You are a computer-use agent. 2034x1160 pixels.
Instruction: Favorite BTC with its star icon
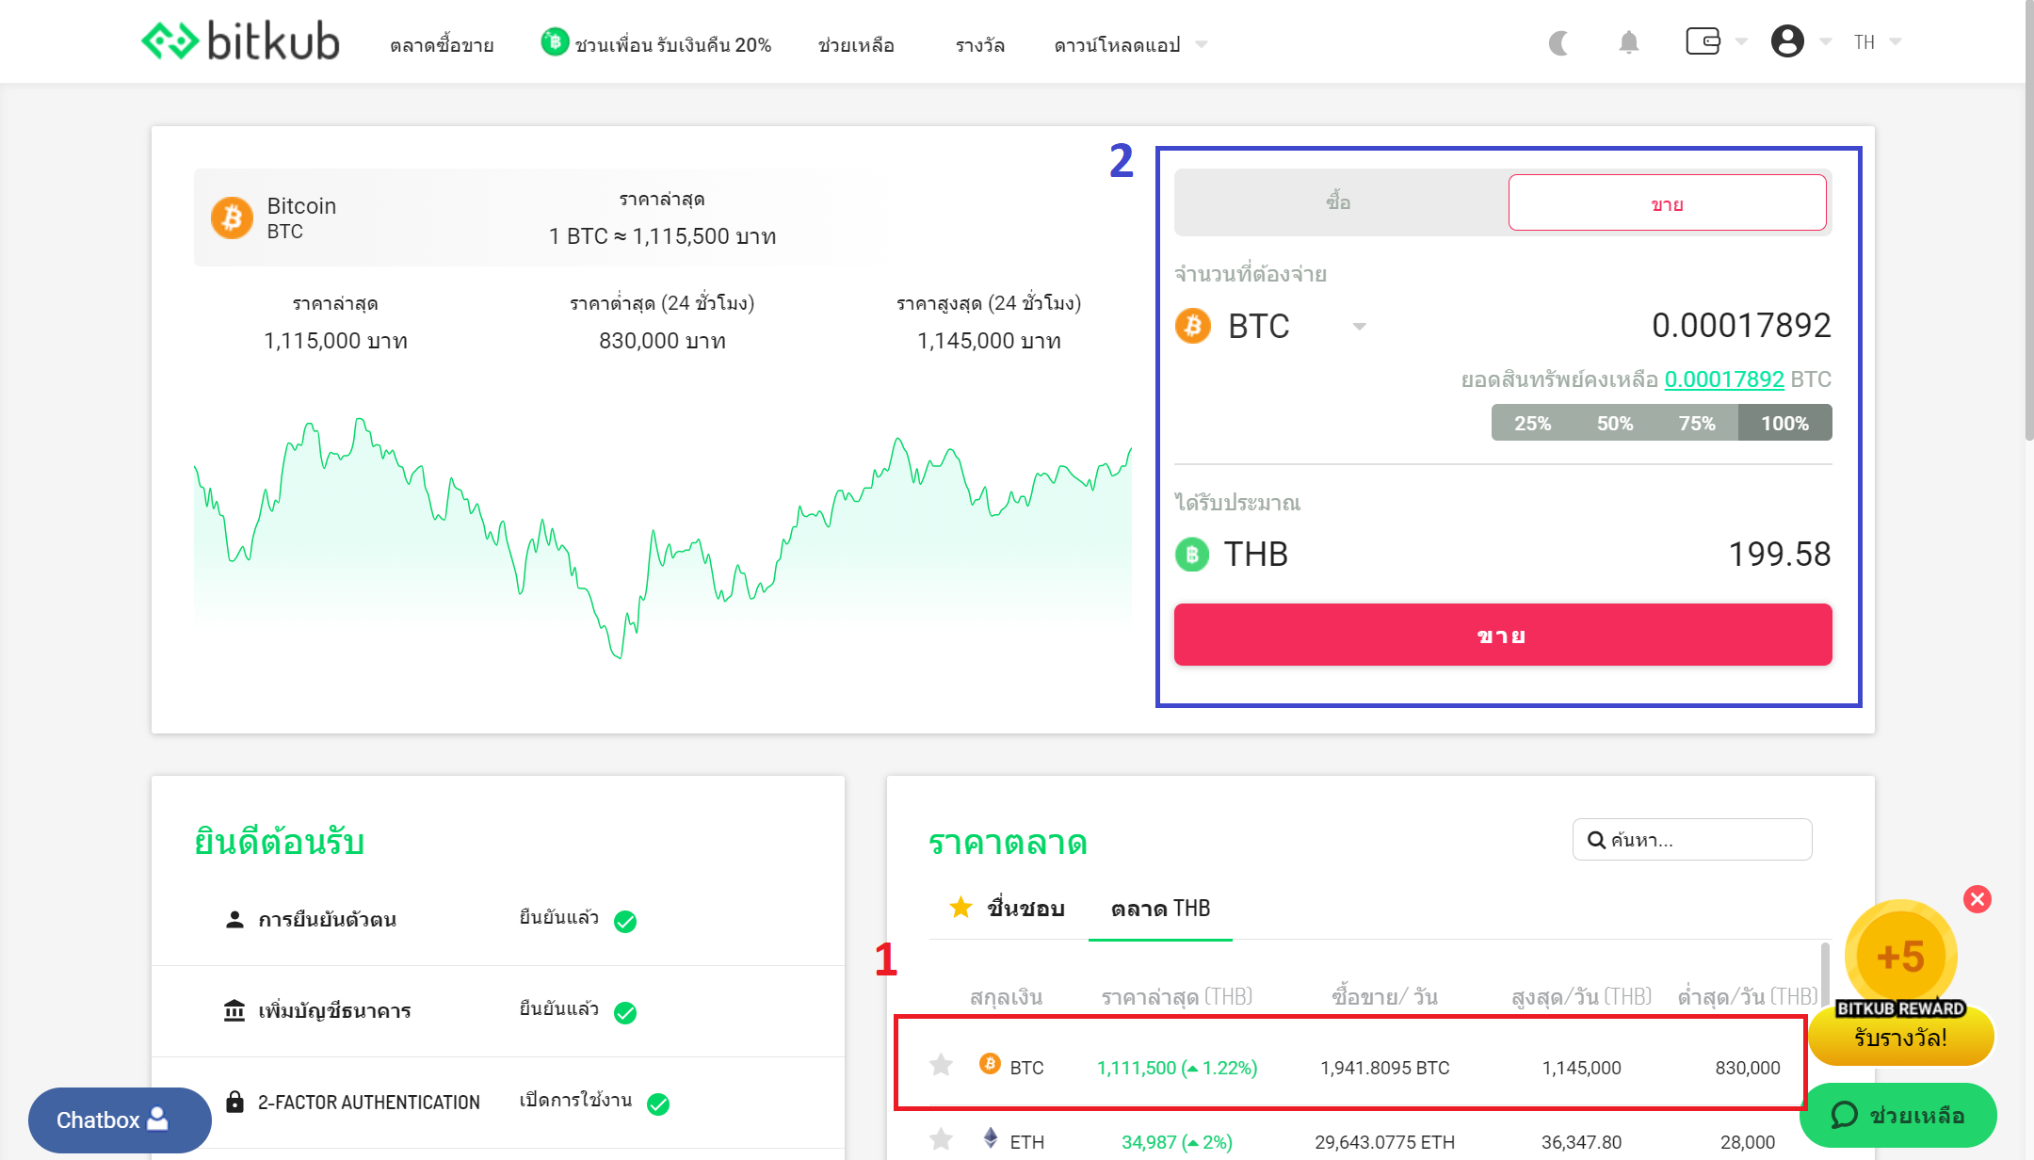(x=941, y=1065)
